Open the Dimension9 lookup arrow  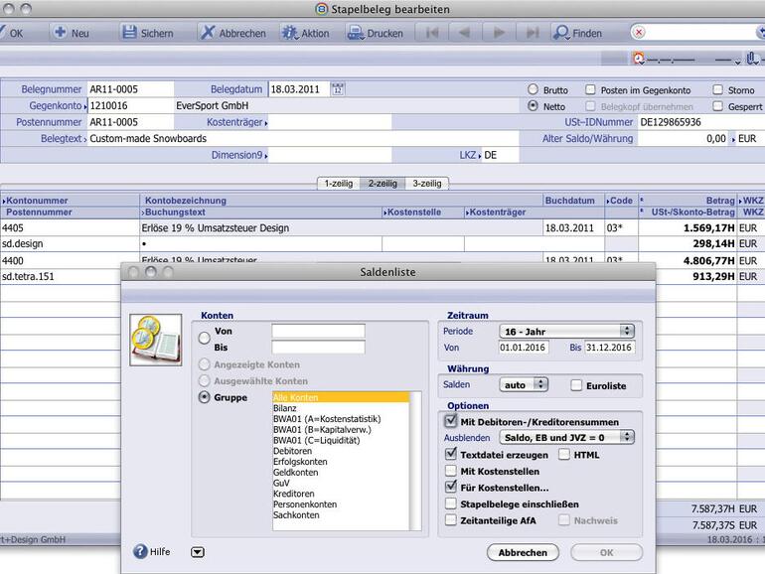266,156
